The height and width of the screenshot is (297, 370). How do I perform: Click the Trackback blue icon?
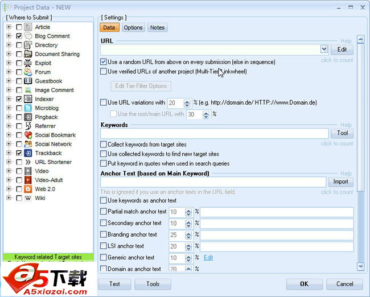coord(28,153)
